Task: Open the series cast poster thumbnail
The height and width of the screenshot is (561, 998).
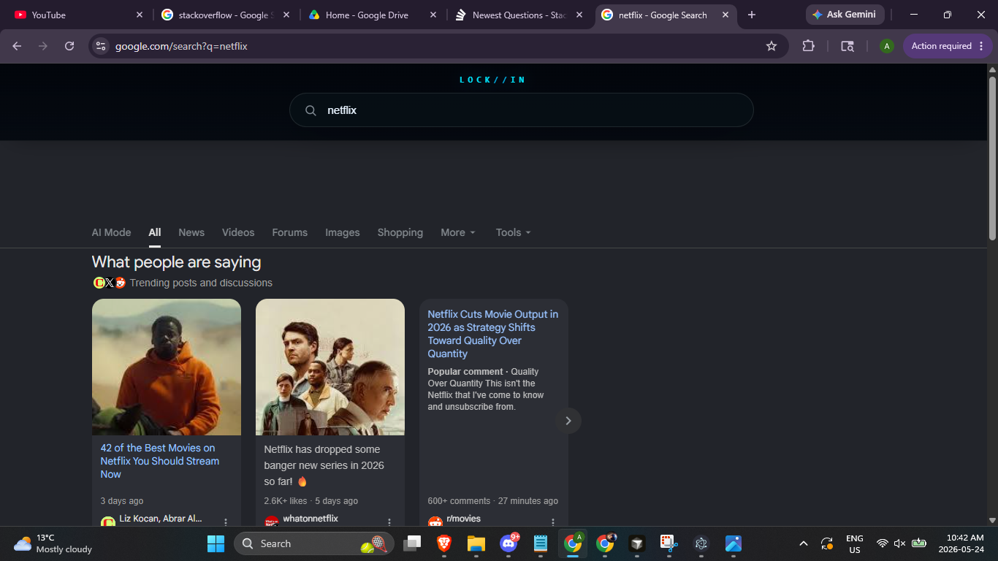Action: (330, 367)
